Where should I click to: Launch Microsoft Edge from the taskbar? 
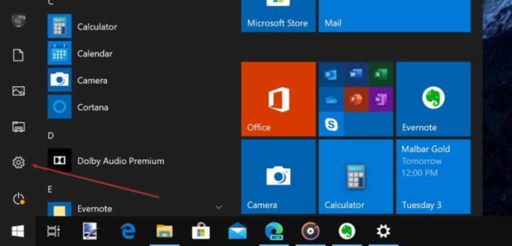click(128, 231)
